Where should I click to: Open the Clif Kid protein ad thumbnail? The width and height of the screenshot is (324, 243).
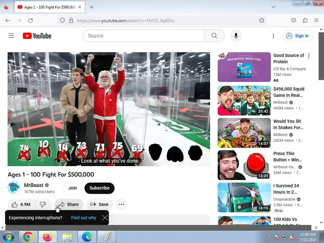[244, 67]
